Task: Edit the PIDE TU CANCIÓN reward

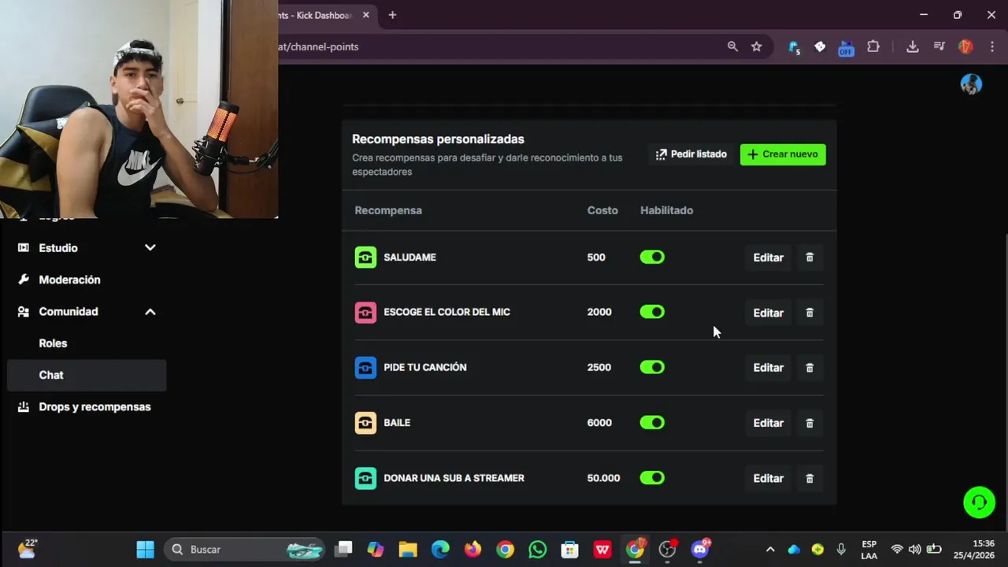Action: click(768, 368)
